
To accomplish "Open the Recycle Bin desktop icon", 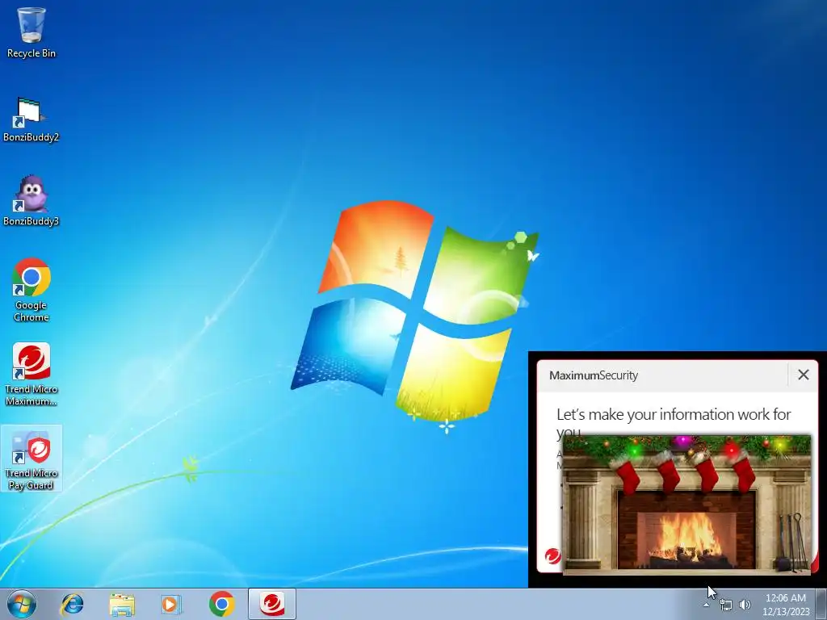I will [x=31, y=32].
